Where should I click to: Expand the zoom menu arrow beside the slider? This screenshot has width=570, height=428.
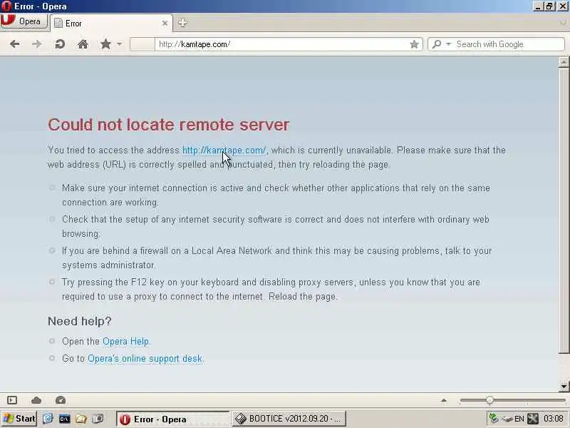tap(443, 400)
